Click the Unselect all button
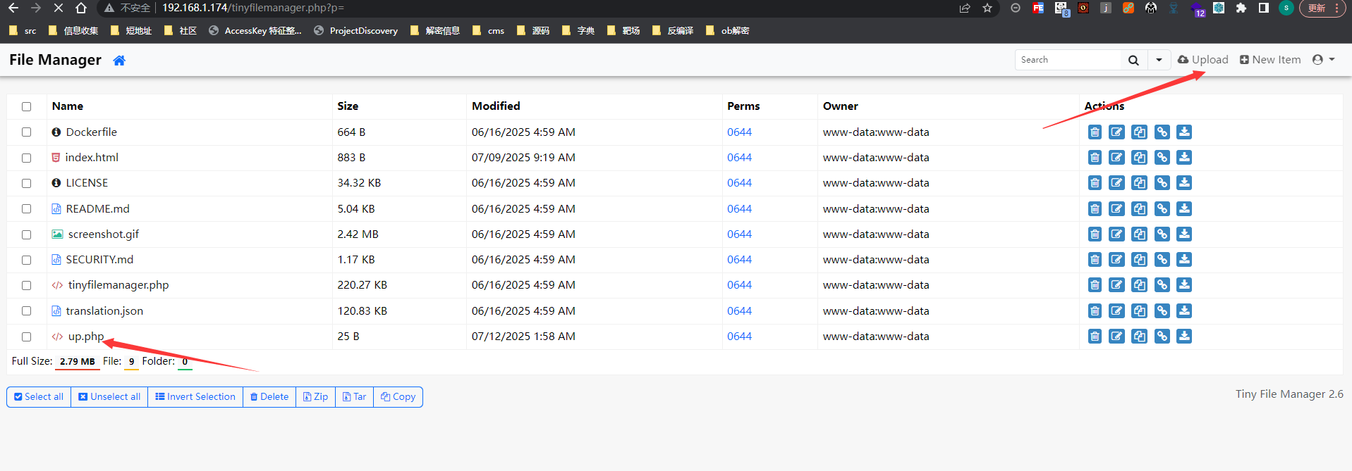This screenshot has height=471, width=1352. pos(109,397)
